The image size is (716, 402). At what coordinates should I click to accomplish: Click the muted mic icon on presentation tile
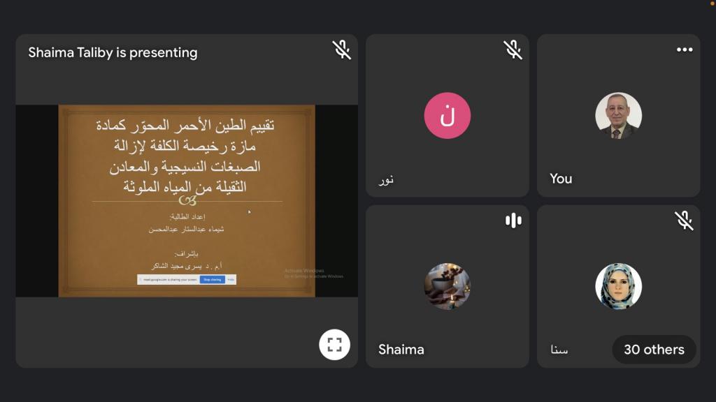(341, 50)
